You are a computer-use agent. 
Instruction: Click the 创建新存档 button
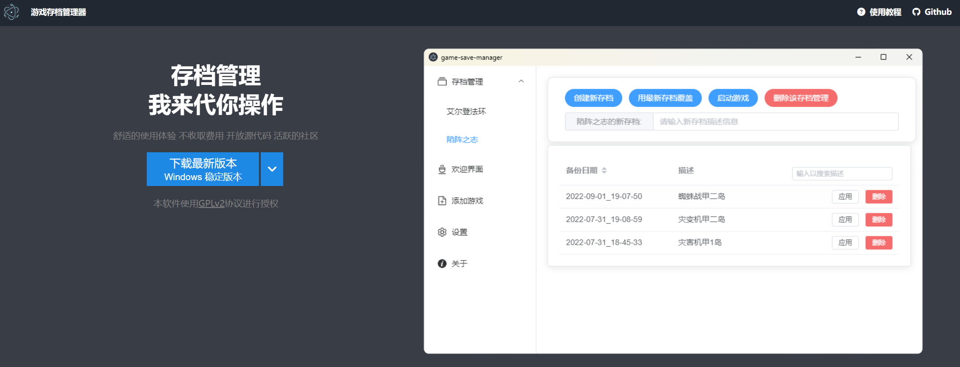pyautogui.click(x=593, y=98)
